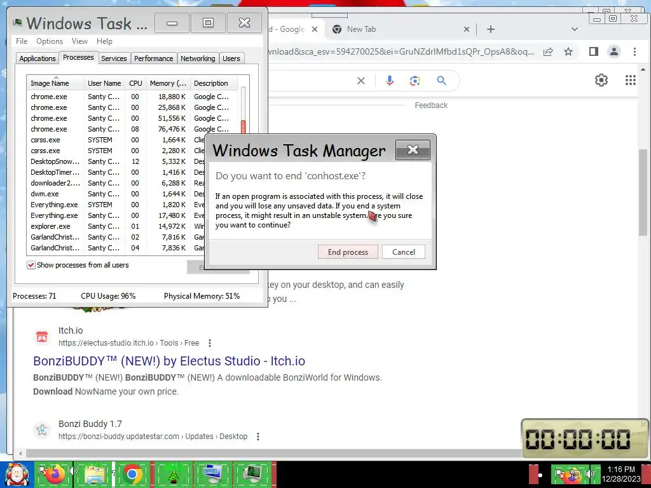Switch to the Applications tab
The image size is (651, 488).
tap(38, 58)
